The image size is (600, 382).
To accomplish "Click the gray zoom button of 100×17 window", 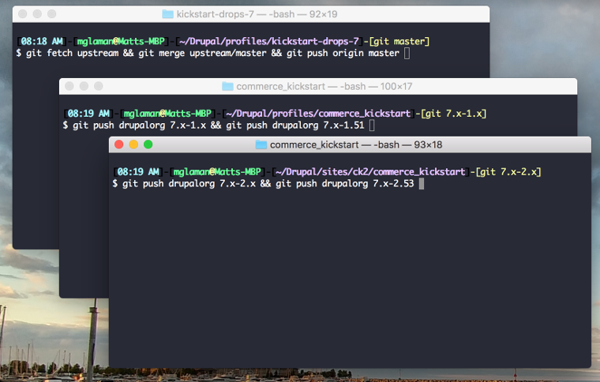I will (99, 86).
